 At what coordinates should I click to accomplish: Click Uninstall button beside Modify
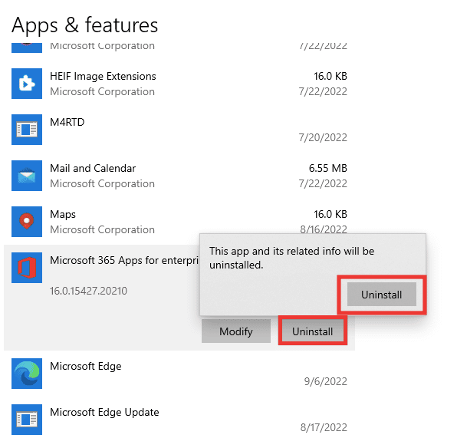312,331
